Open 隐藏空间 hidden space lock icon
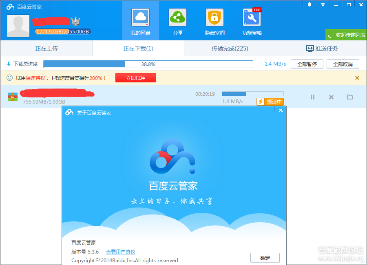Screen dimensions: 367x265 tap(214, 18)
